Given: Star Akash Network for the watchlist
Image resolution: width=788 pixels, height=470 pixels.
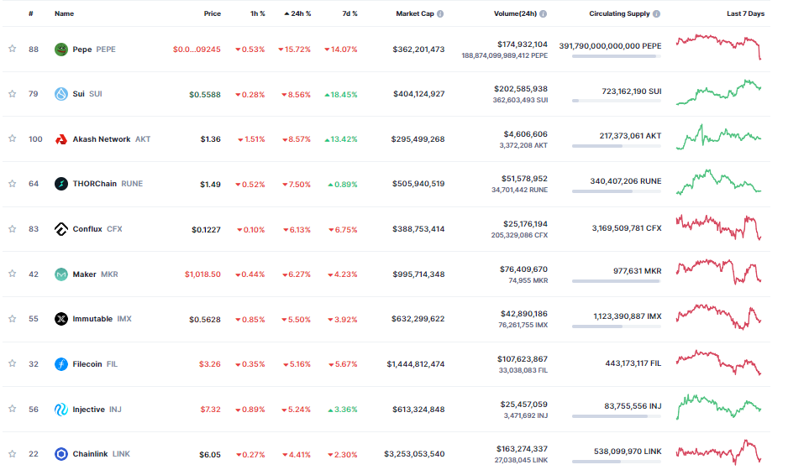Looking at the screenshot, I should click(12, 138).
